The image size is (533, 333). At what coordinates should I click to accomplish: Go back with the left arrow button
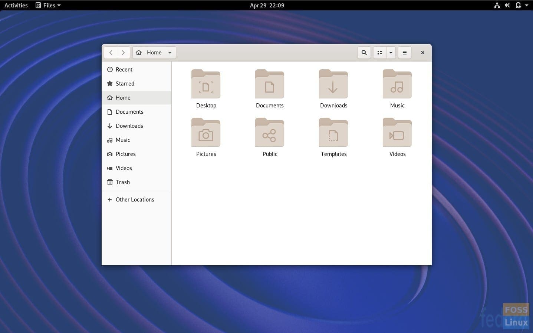click(111, 53)
